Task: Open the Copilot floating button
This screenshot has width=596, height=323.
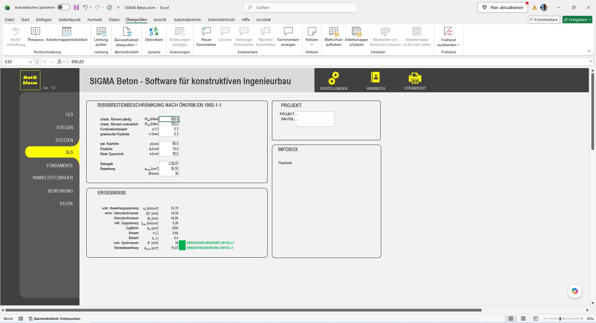Action: 575,291
